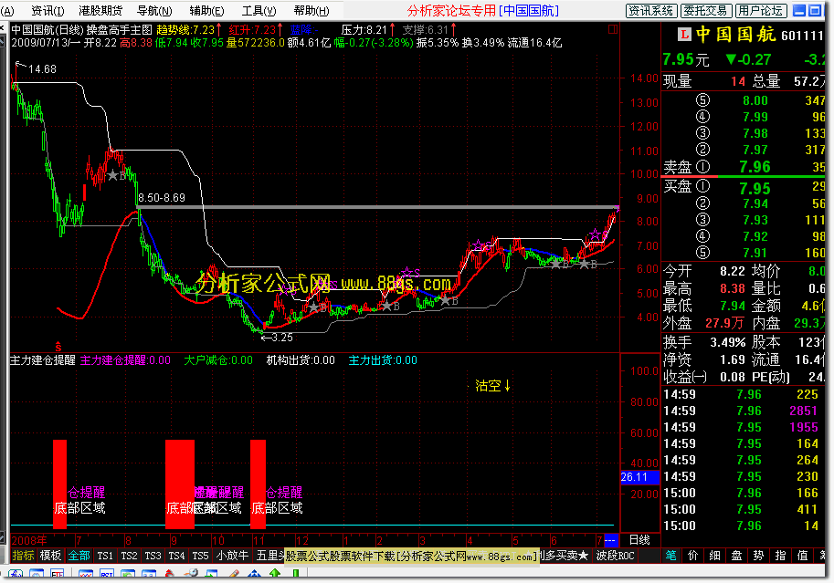Screen dimensions: 834x583
Task: Switch to the TS5 tab
Action: [201, 556]
